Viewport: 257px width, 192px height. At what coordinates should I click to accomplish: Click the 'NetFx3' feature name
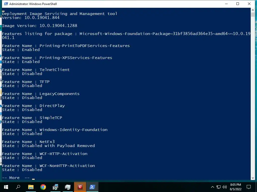tap(47, 142)
